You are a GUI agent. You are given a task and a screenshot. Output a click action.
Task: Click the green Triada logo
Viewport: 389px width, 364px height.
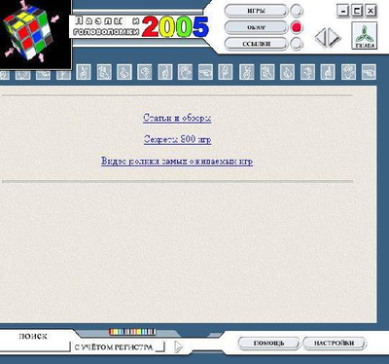[365, 36]
